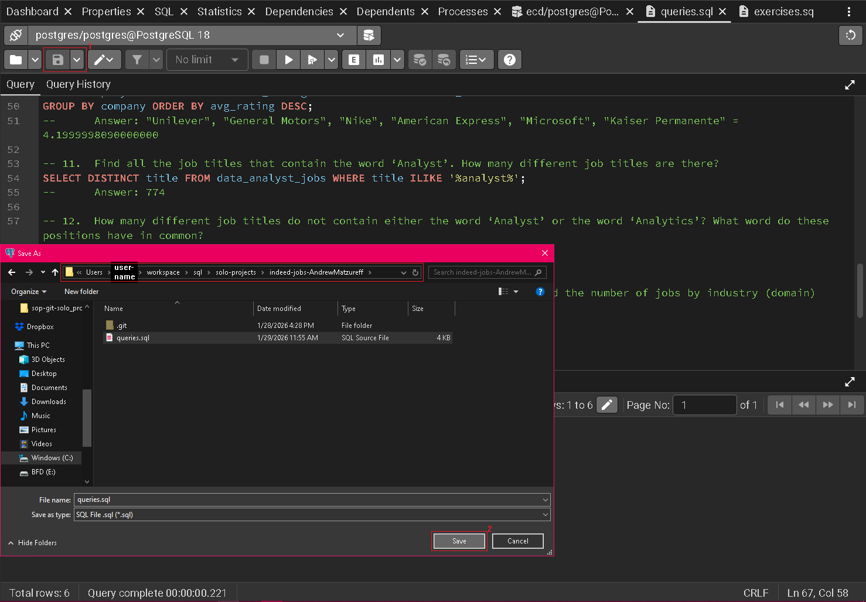Image resolution: width=866 pixels, height=602 pixels.
Task: Open file with the folder icon
Action: [x=16, y=60]
